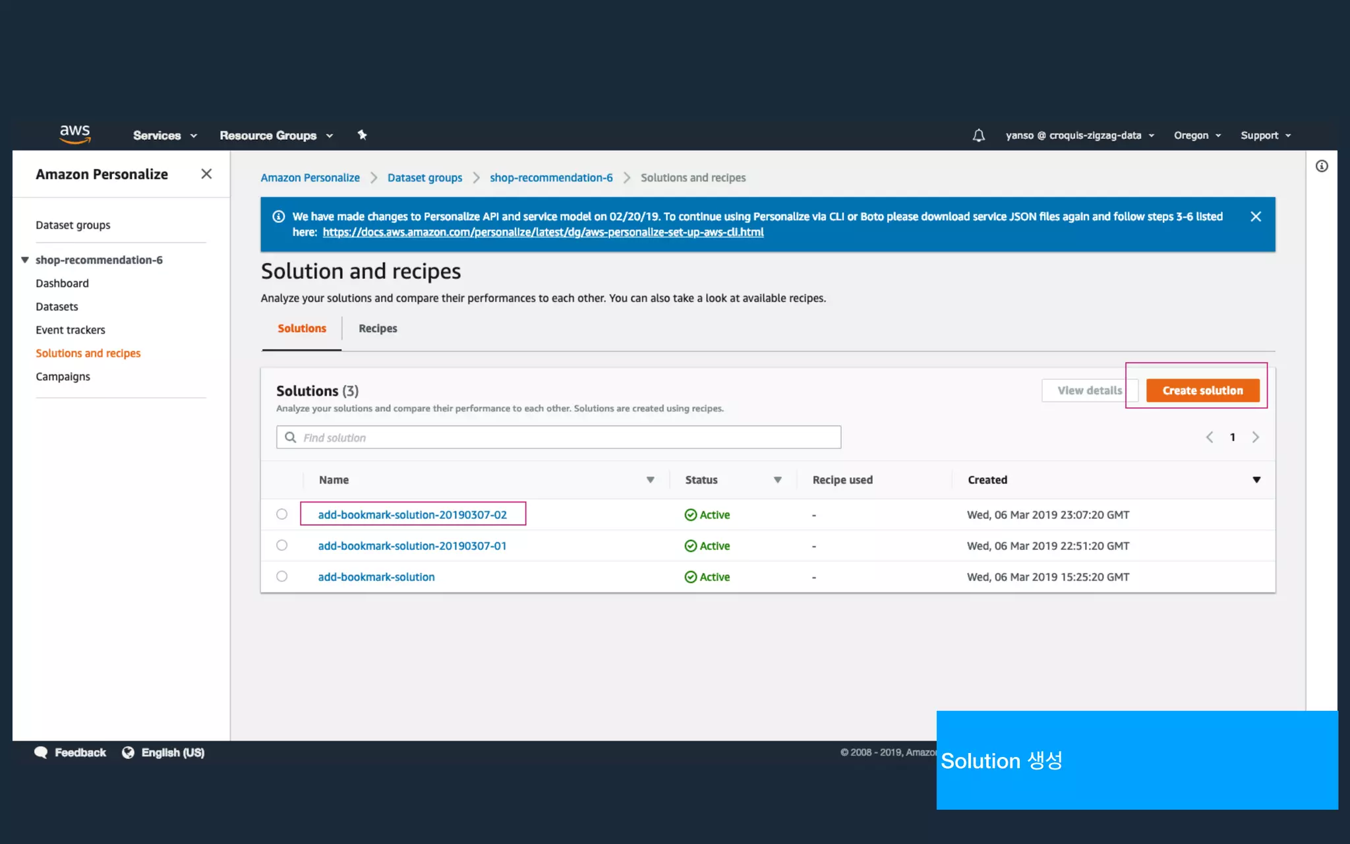Sort by the Created column arrow

(x=1256, y=480)
